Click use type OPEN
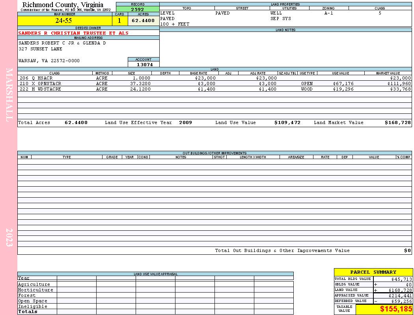The image size is (414, 315). (307, 83)
